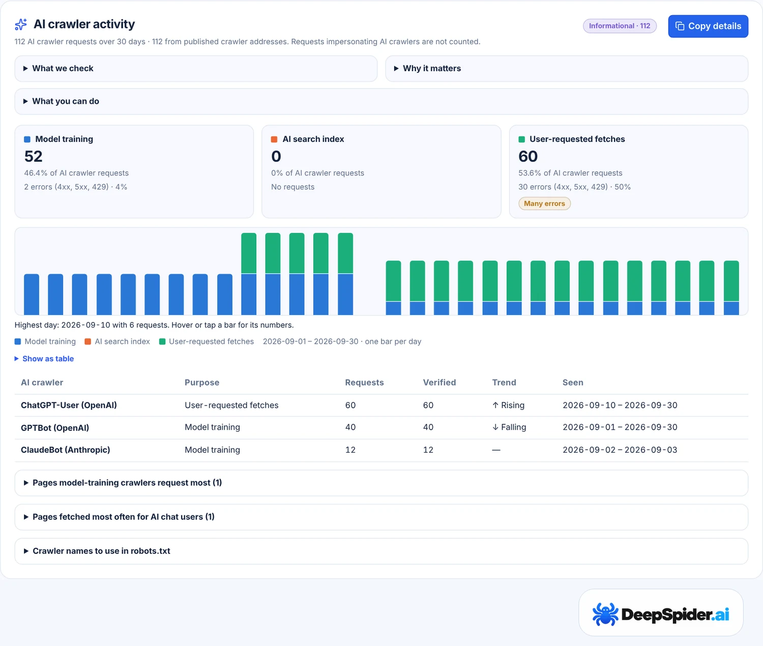This screenshot has width=763, height=646.
Task: Click the AI crawler column header
Action: 42,383
